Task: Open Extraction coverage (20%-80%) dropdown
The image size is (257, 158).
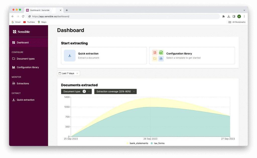Action: coord(115,91)
